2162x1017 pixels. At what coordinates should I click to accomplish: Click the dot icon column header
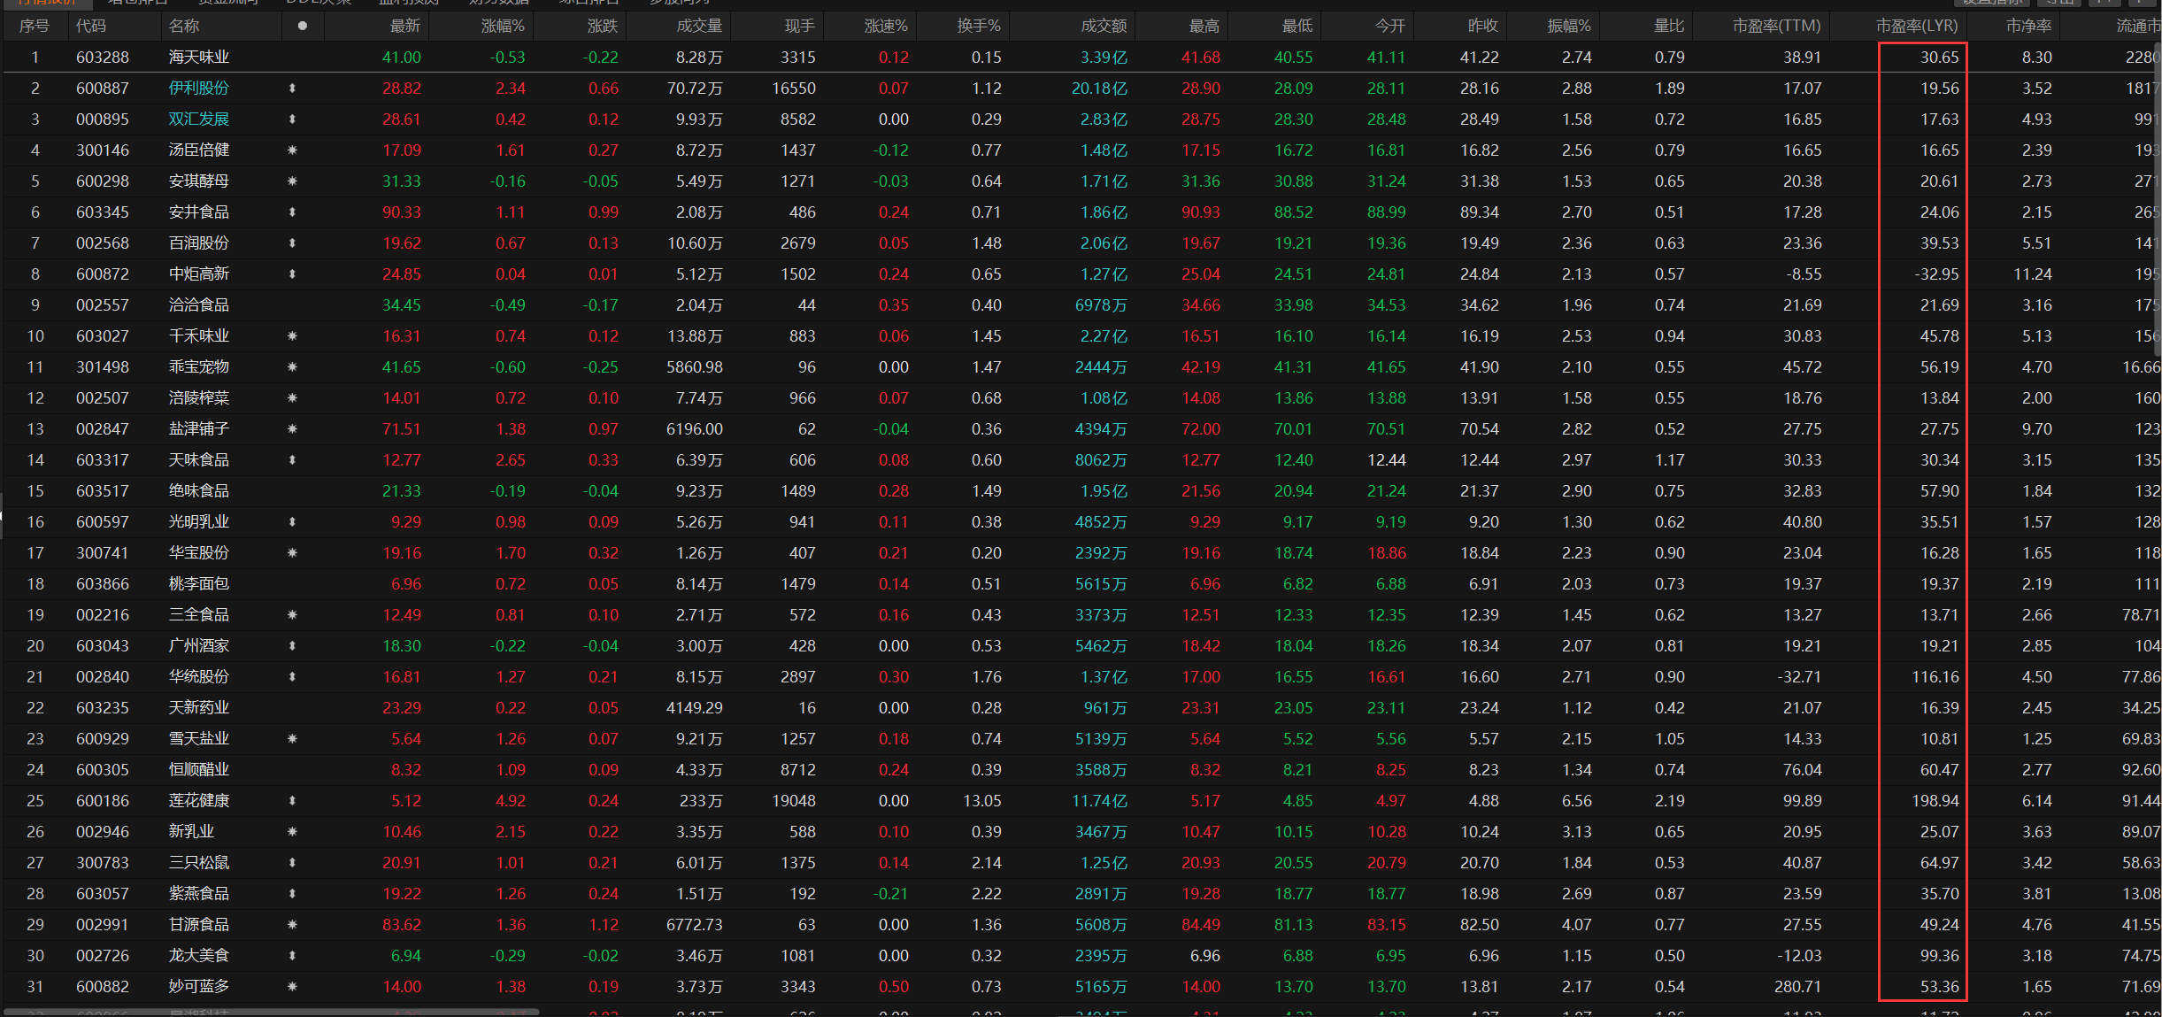pyautogui.click(x=303, y=26)
